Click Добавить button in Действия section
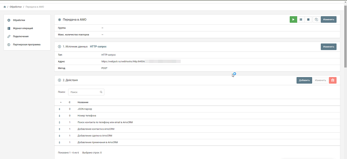347x159 pixels. [x=304, y=80]
